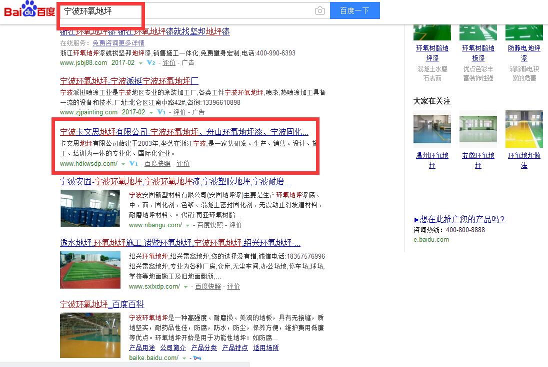Image resolution: width=548 pixels, height=367 pixels.
Task: Click the 安徽环氧地坪 sidebar link
Action: point(478,160)
